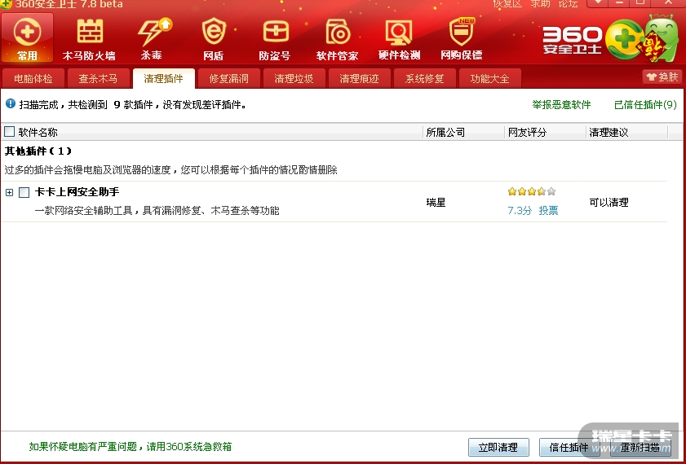Open the title bar dropdown menu arrow
The height and width of the screenshot is (464, 686).
[x=598, y=2]
